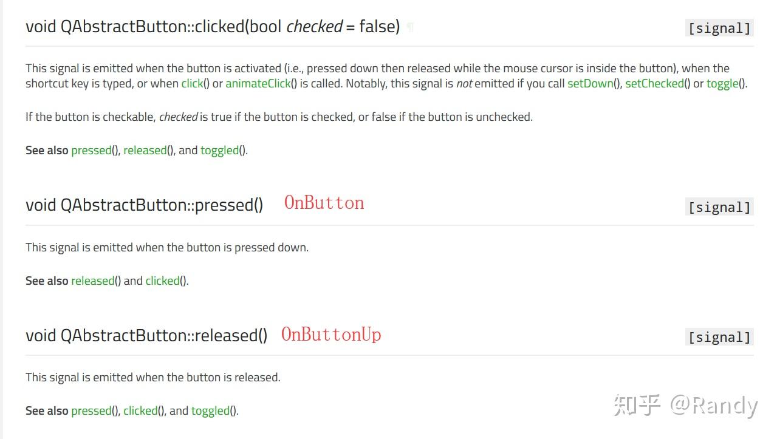This screenshot has width=777, height=439.
Task: Follow pressed() under the released() signal section
Action: pyautogui.click(x=91, y=411)
